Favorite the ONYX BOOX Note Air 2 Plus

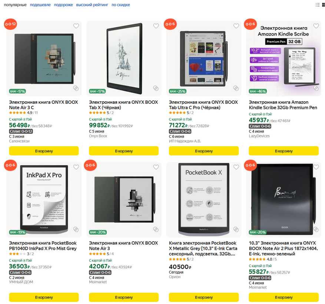coord(316,167)
